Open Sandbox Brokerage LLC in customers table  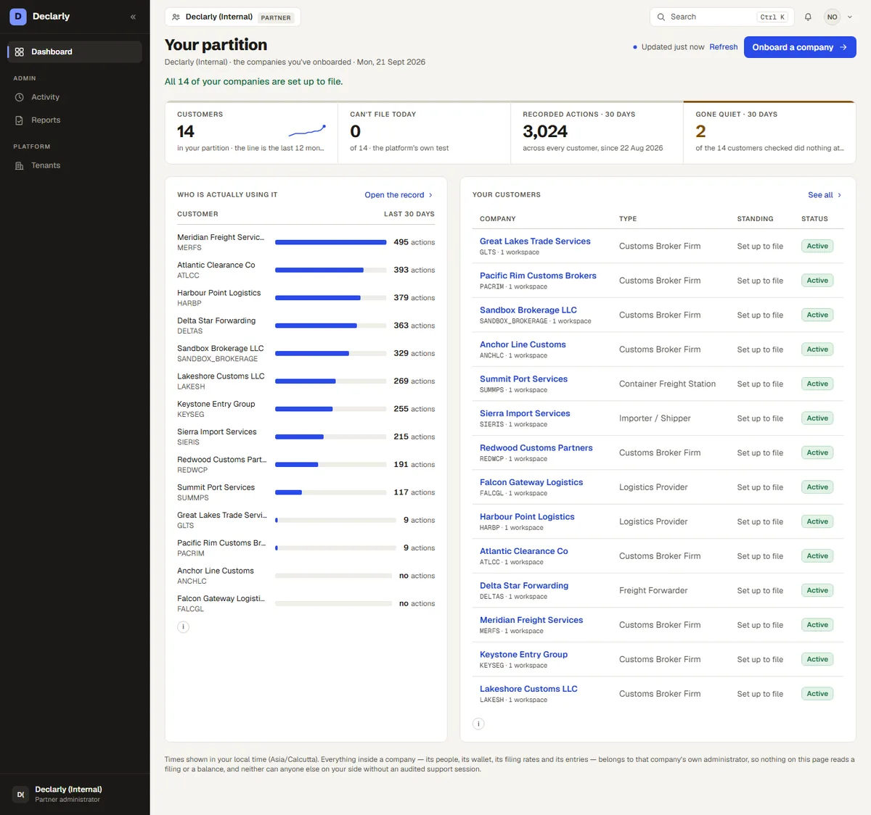(x=528, y=310)
